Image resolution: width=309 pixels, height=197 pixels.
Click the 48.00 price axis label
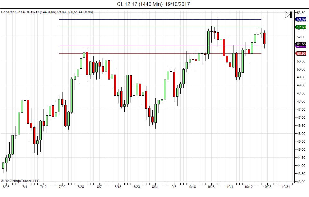[x=301, y=101]
